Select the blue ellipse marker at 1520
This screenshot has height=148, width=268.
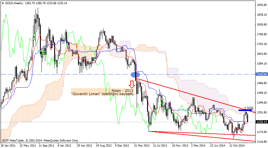click(135, 75)
